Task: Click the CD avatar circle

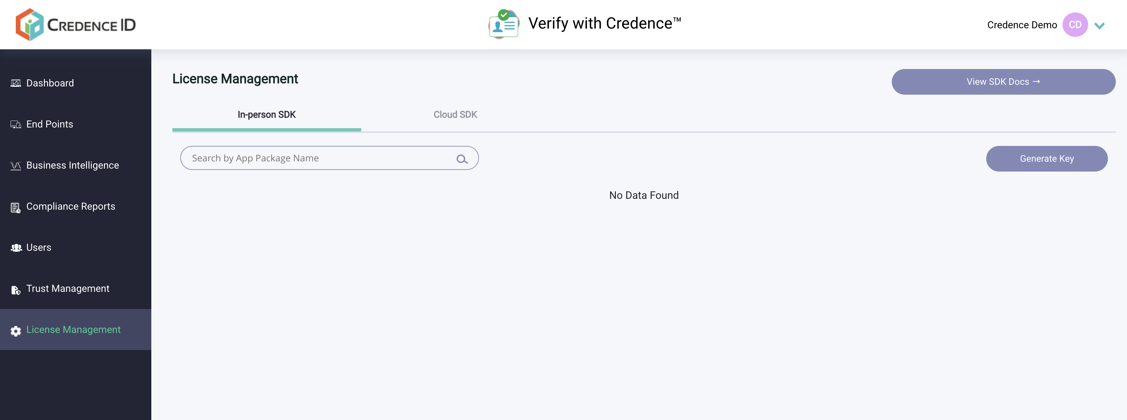Action: click(1075, 24)
